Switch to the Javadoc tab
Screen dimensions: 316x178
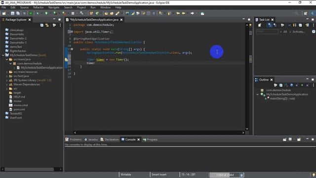pyautogui.click(x=91, y=139)
